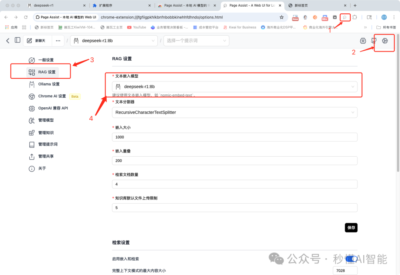Click the max content size field 7028

point(345,271)
